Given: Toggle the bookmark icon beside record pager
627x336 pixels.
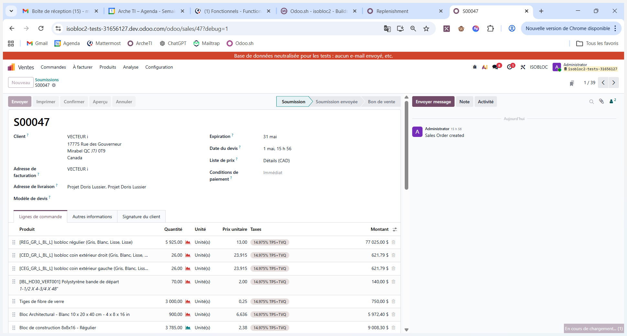Looking at the screenshot, I should (x=572, y=83).
